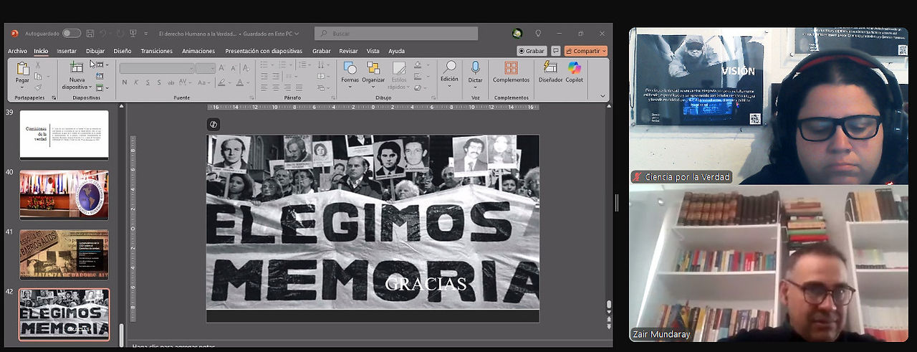Click the Grabar button at top right
The image size is (917, 352).
point(532,51)
